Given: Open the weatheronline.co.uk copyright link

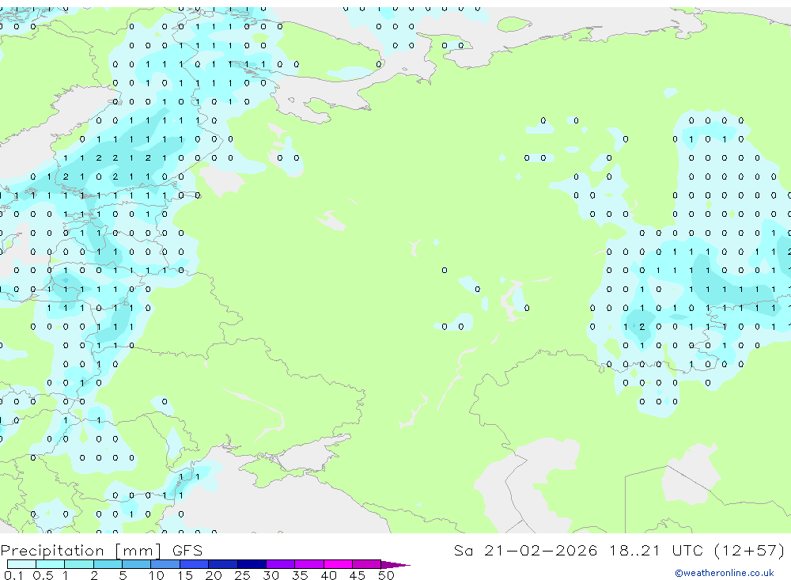Looking at the screenshot, I should (725, 573).
